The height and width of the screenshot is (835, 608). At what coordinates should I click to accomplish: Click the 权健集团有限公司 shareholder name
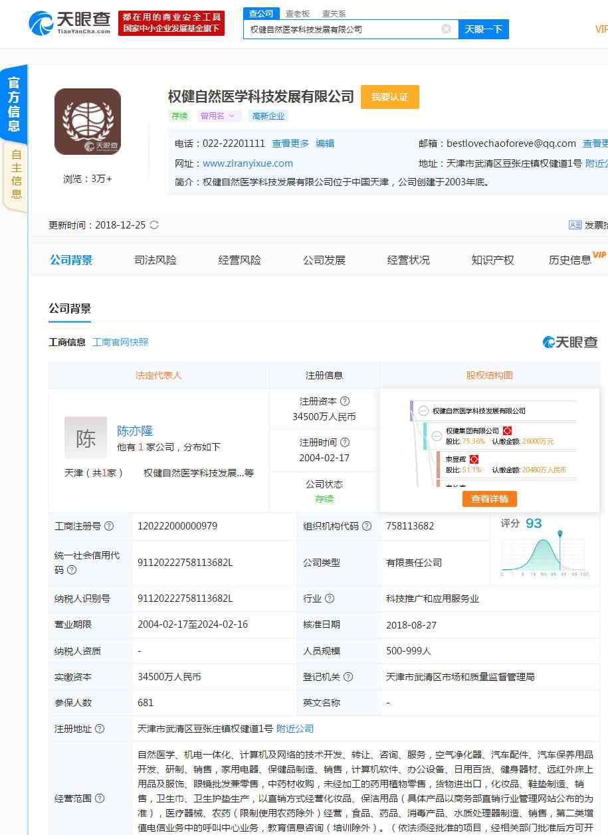(x=472, y=431)
